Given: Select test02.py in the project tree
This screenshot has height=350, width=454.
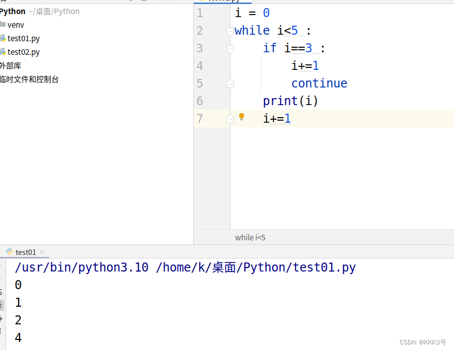Looking at the screenshot, I should coord(24,52).
